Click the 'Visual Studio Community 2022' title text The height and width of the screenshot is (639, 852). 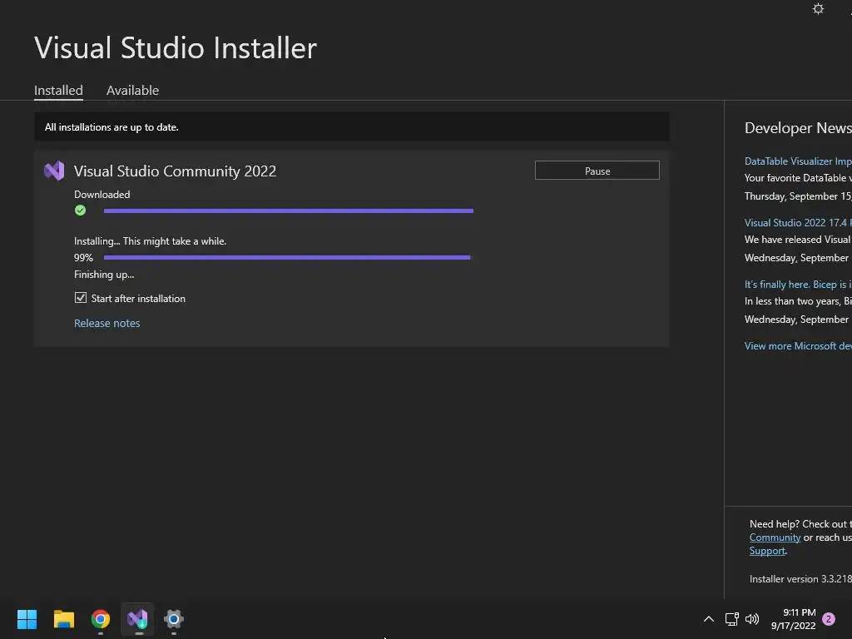coord(175,171)
